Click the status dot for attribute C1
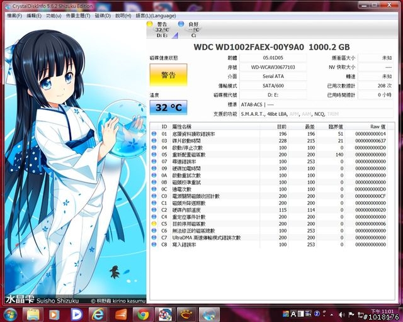 [x=154, y=203]
